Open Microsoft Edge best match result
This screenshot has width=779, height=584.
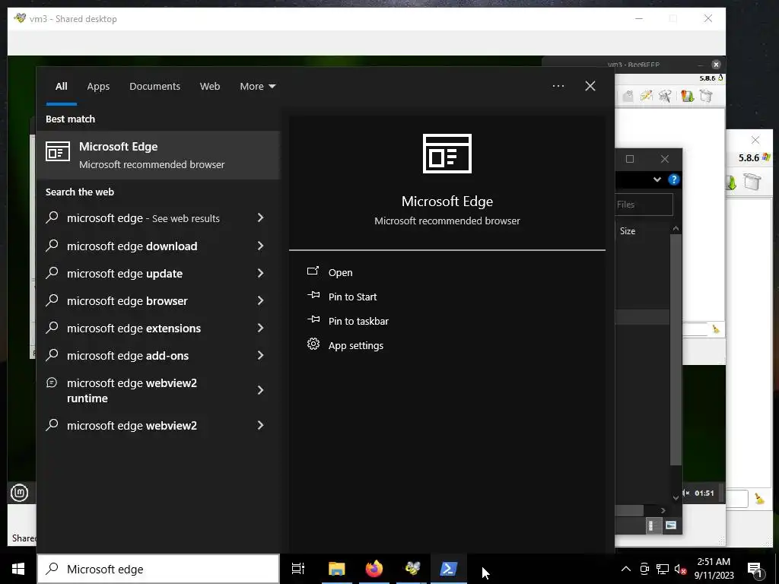coord(158,155)
